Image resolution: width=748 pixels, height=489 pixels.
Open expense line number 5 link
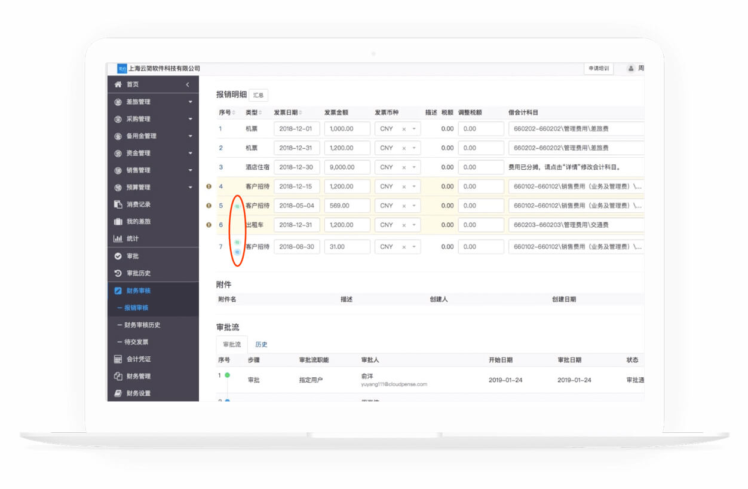220,206
